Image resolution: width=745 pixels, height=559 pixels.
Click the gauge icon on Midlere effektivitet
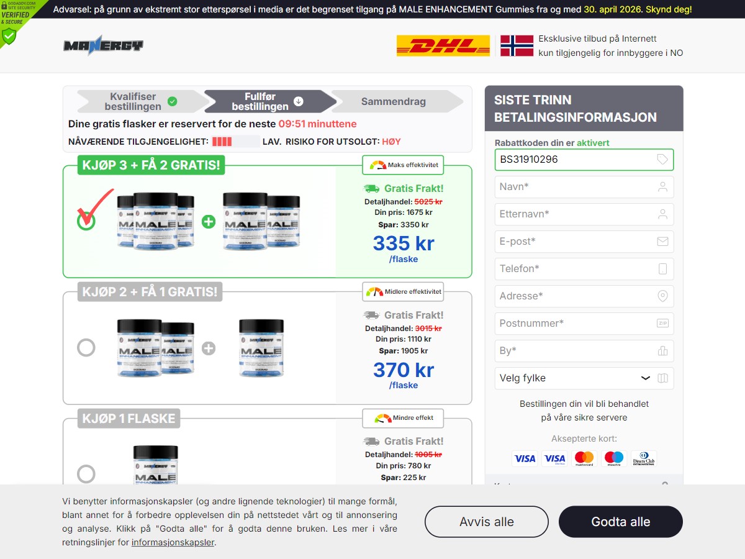374,291
